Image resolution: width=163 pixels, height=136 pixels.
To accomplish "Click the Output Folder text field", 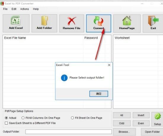I will pyautogui.click(x=68, y=132).
